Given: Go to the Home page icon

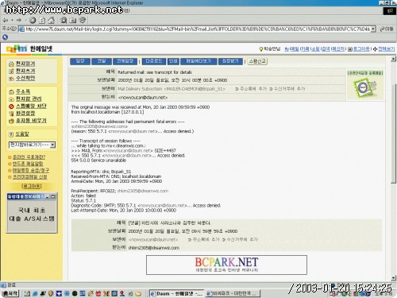Looking at the screenshot, I should pyautogui.click(x=52, y=20).
